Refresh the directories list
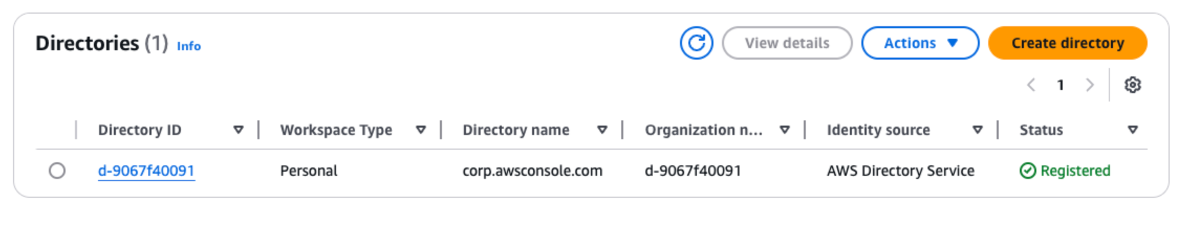 (x=696, y=43)
